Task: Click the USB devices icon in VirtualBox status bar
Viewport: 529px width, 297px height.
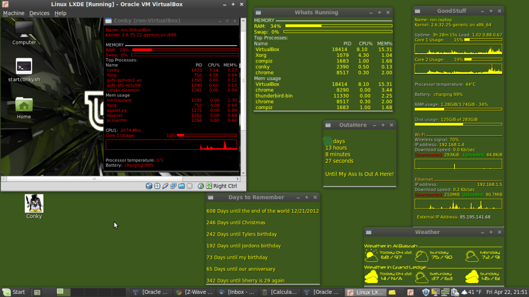Action: (x=165, y=186)
